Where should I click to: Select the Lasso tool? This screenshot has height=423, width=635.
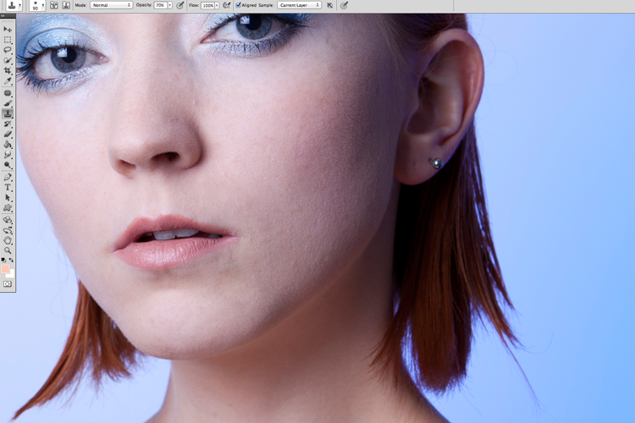(x=8, y=50)
